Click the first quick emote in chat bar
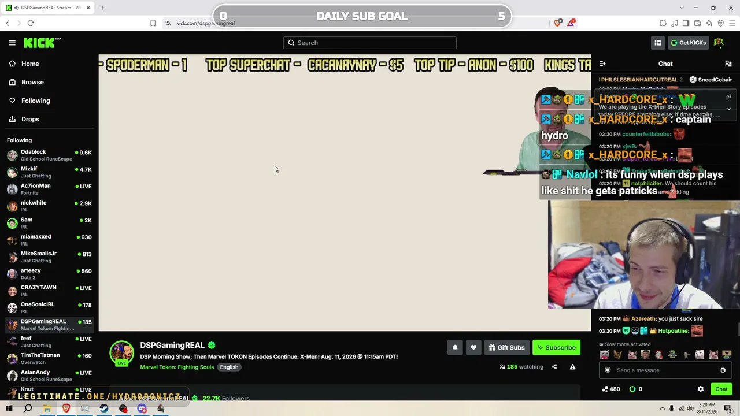Viewport: 740px width, 416px height. [x=604, y=355]
